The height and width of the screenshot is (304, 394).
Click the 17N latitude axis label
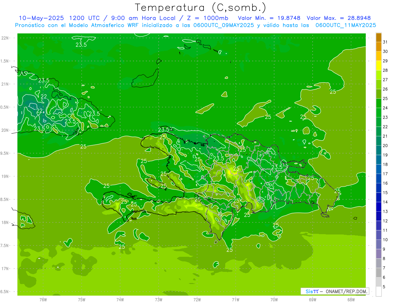(5, 269)
